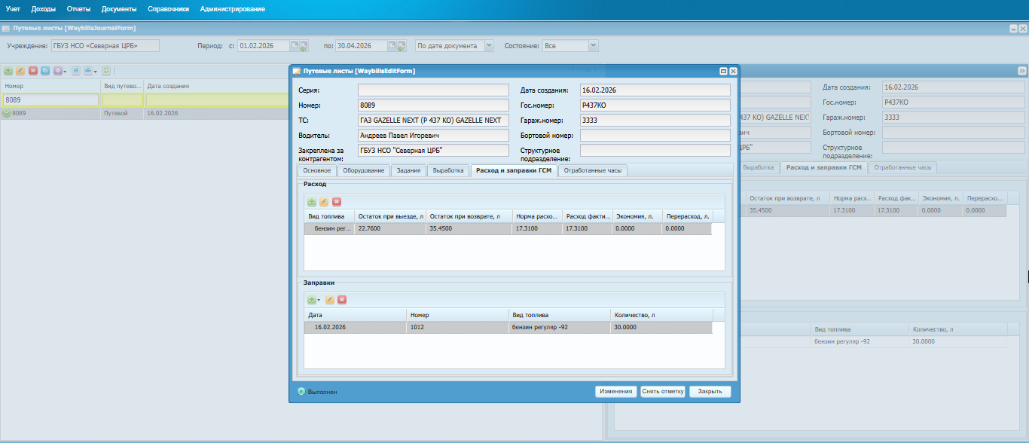Click the edit icon in Заправки toolbar
The image size is (1029, 443).
coord(329,300)
